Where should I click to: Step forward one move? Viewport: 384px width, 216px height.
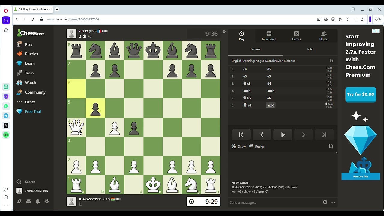click(304, 135)
